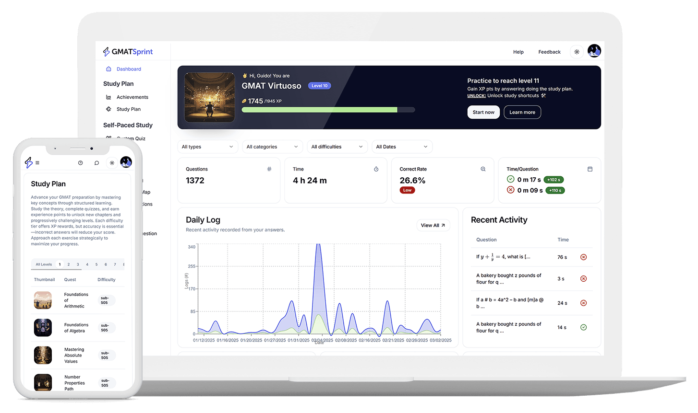Image resolution: width=698 pixels, height=413 pixels.
Task: Click View All on Daily Log
Action: [433, 225]
